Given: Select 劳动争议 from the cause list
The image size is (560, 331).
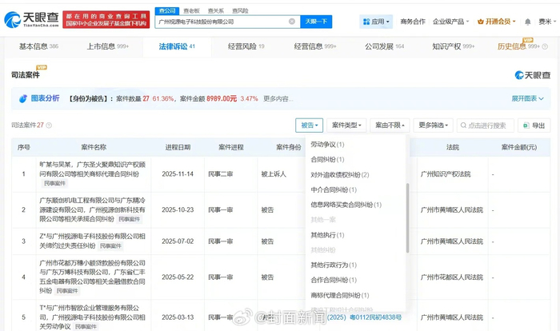Looking at the screenshot, I should [327, 145].
